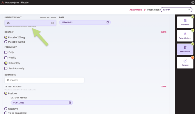Open the Prescriber step in sidebar

pyautogui.click(x=185, y=22)
